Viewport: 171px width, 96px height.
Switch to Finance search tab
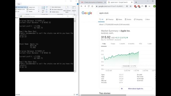click(x=110, y=19)
